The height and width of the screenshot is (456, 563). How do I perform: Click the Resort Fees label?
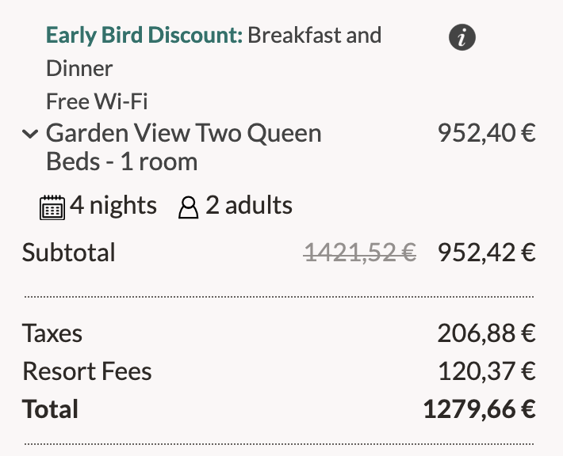pos(87,371)
